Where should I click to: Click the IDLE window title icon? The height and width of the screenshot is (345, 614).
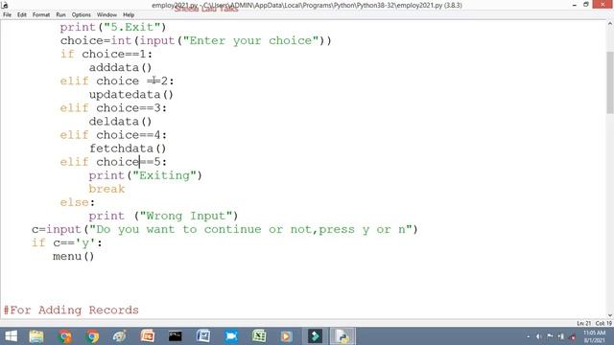click(x=4, y=5)
